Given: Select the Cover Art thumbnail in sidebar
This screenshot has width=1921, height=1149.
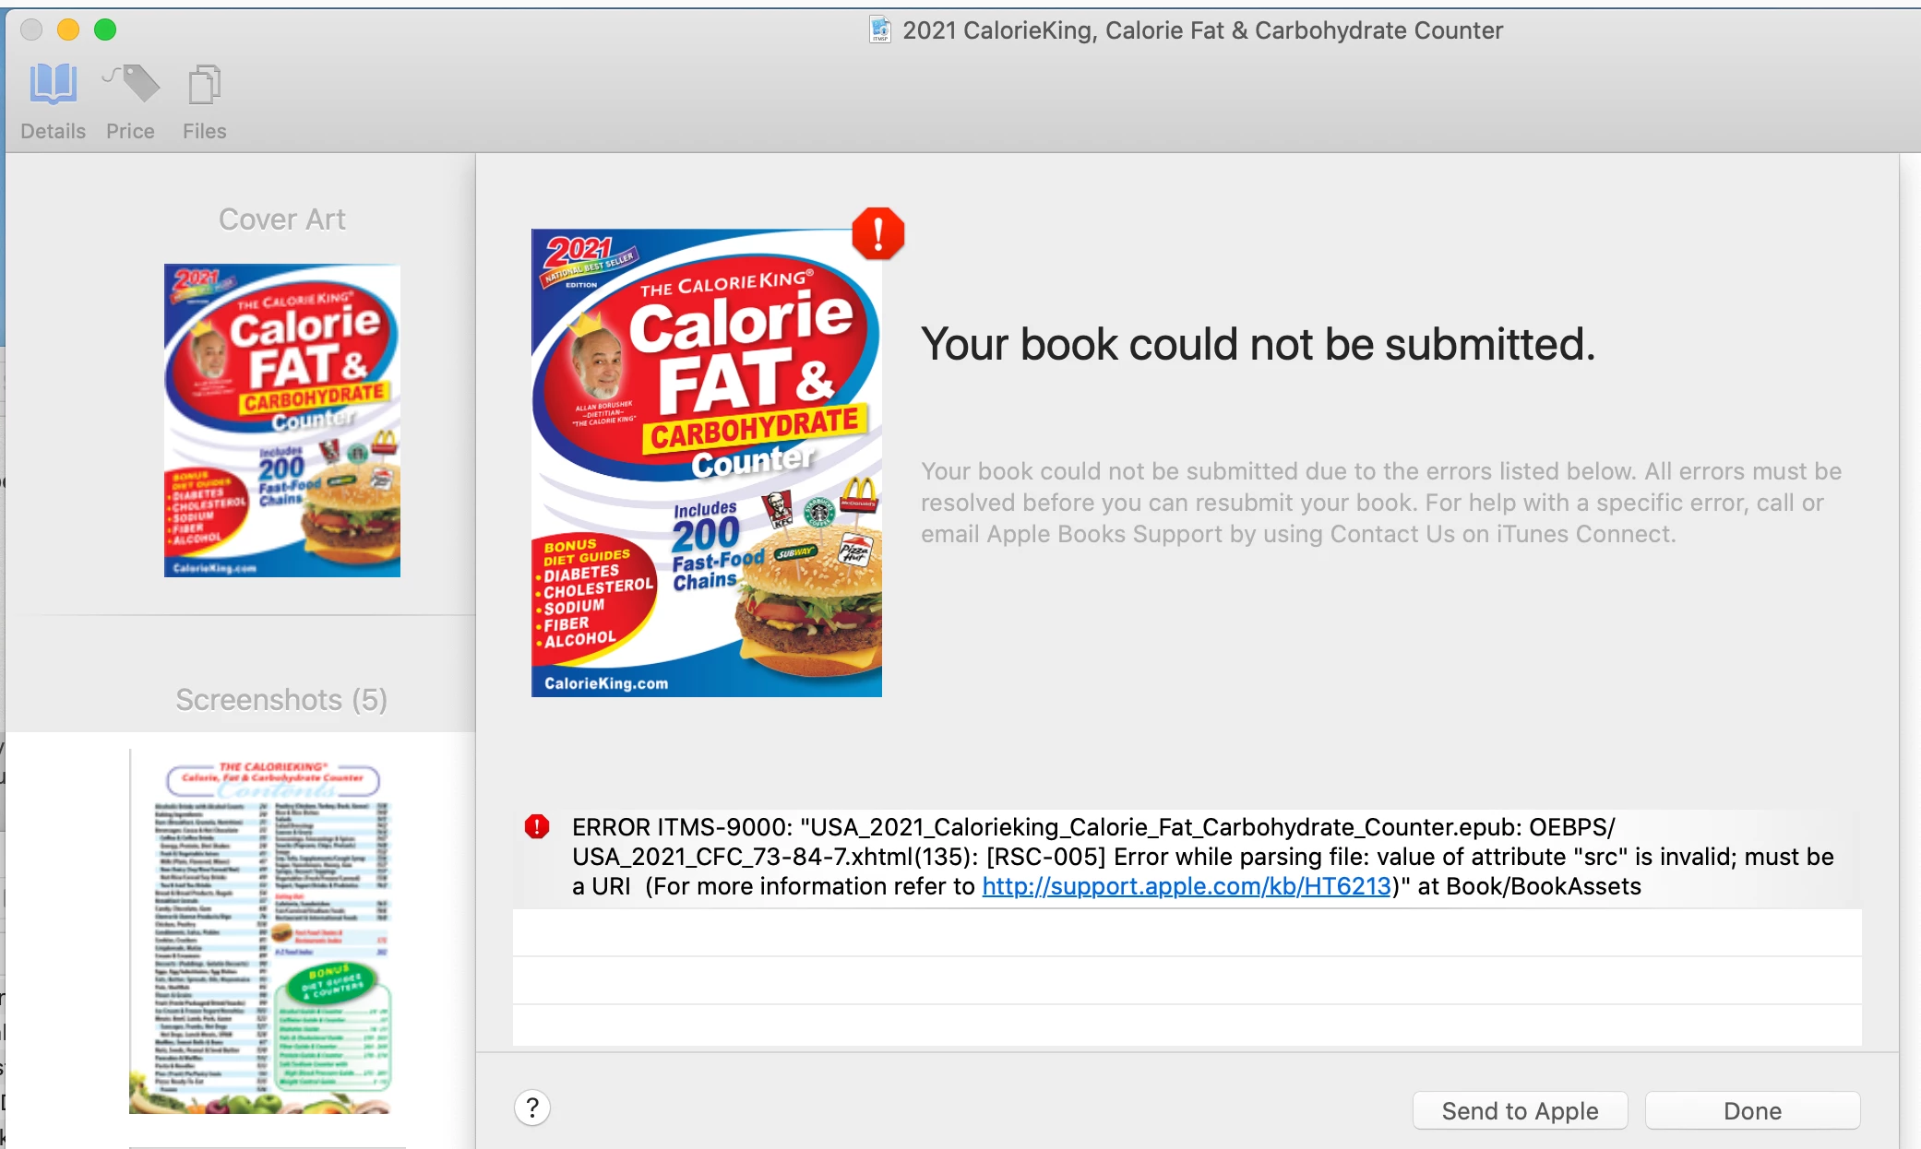Looking at the screenshot, I should (282, 421).
